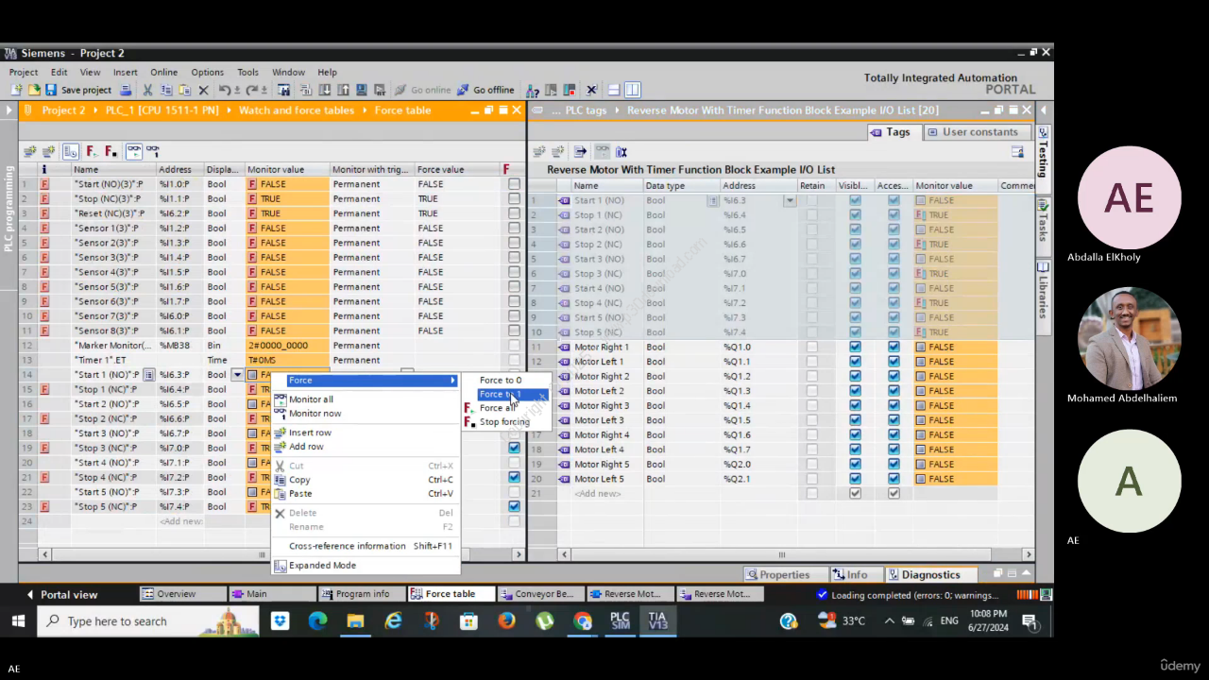Screen dimensions: 1209x680
Task: Click the open project folder icon
Action: click(34, 90)
